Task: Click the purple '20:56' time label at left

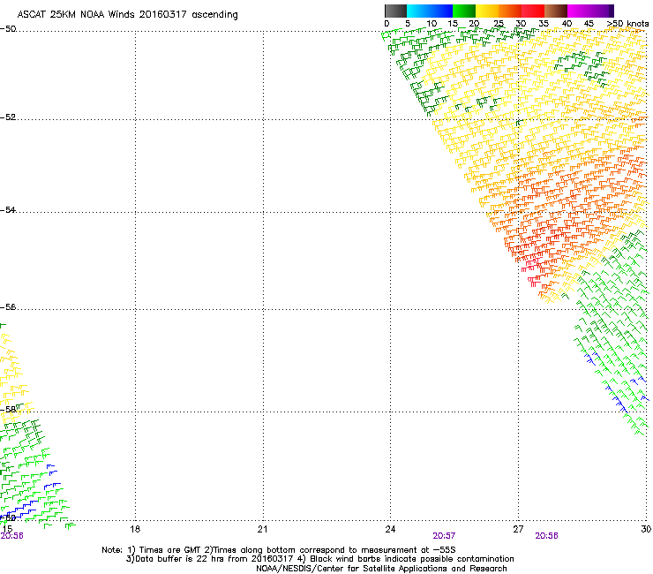Action: 11,536
